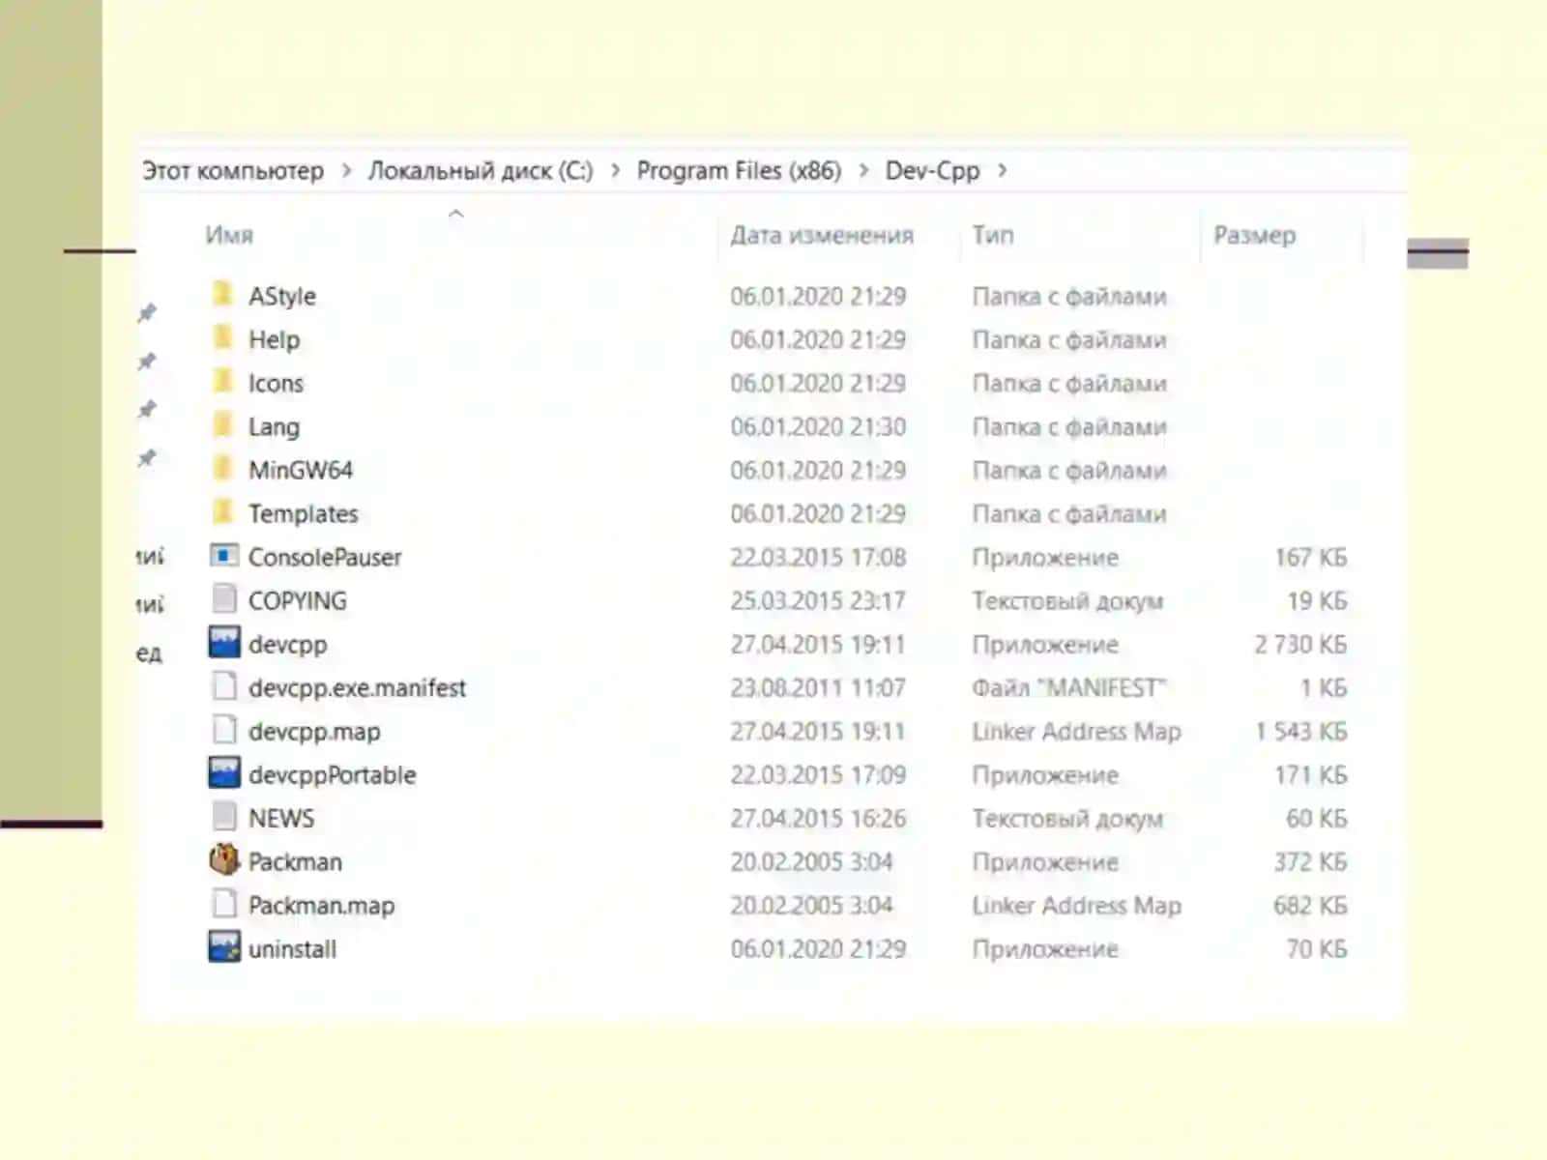Screen dimensions: 1547x1160
Task: Click the Packman.map file icon
Action: (224, 904)
